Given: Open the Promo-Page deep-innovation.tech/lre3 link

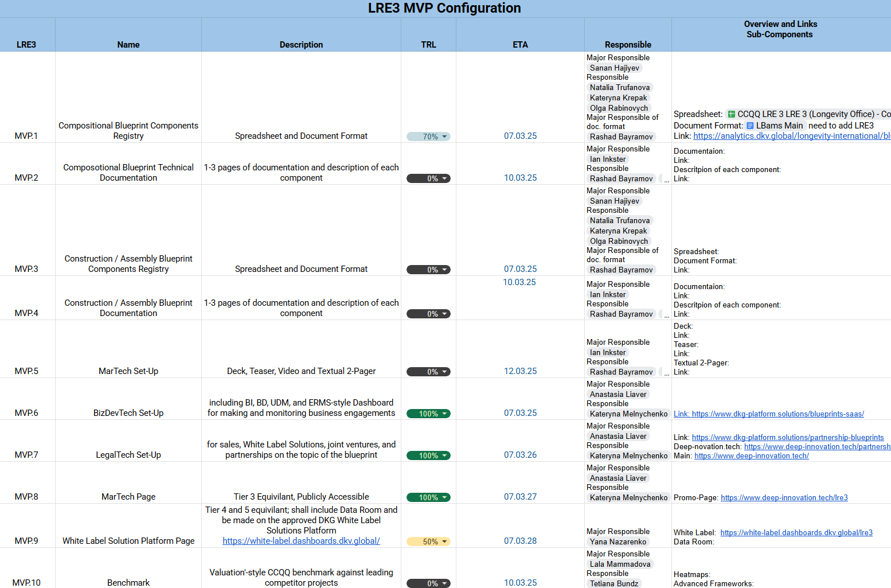Looking at the screenshot, I should [784, 498].
